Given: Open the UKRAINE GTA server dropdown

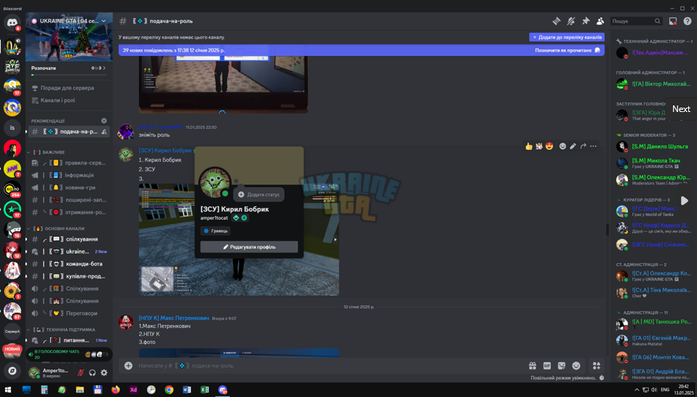Looking at the screenshot, I should (x=69, y=21).
